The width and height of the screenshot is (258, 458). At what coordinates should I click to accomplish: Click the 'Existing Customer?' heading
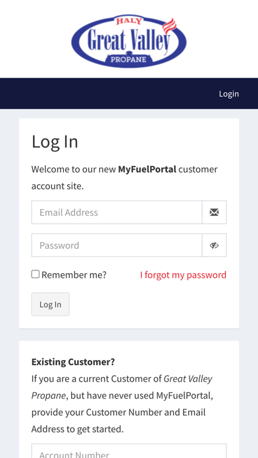coord(73,362)
